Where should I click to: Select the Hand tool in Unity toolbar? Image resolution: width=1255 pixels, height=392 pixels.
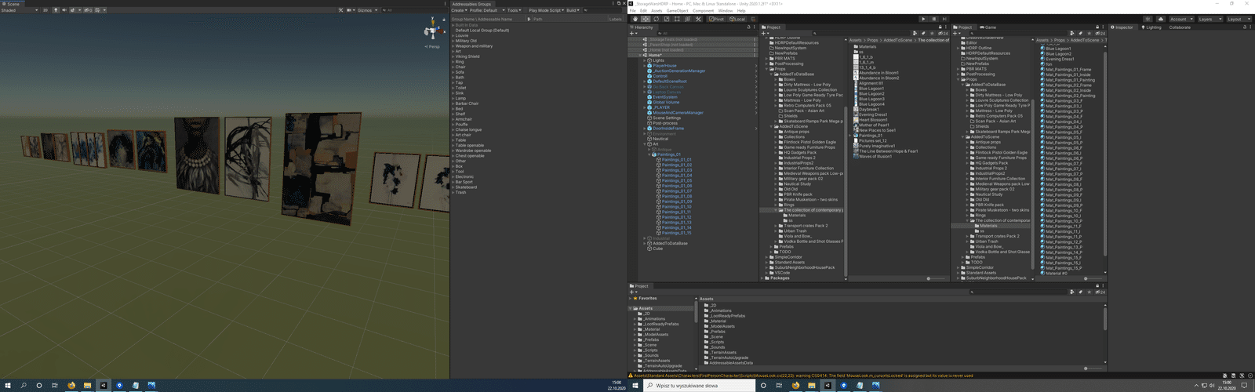(635, 19)
